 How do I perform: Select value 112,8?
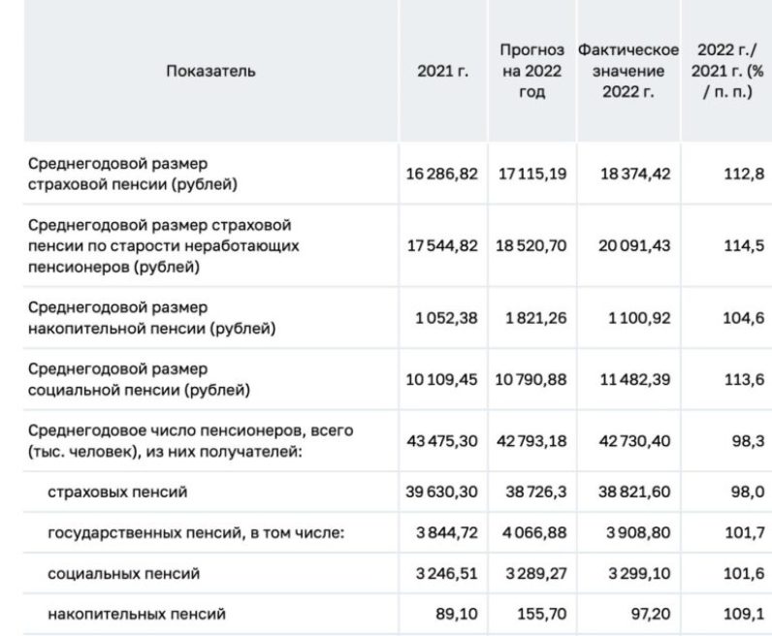[x=744, y=174]
